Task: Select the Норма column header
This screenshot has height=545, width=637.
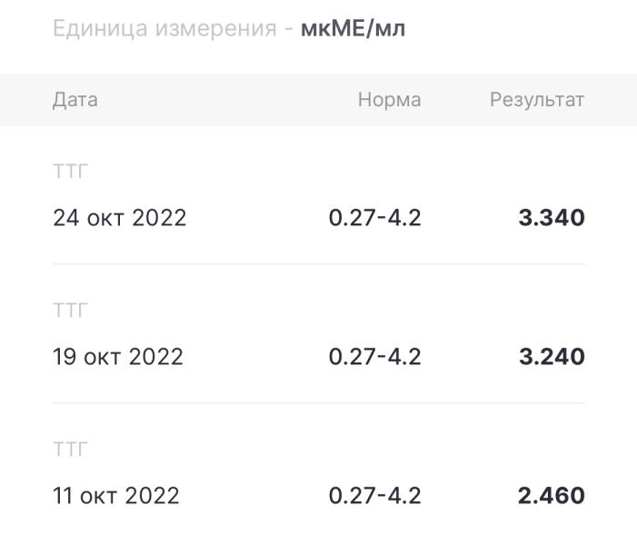Action: point(389,100)
